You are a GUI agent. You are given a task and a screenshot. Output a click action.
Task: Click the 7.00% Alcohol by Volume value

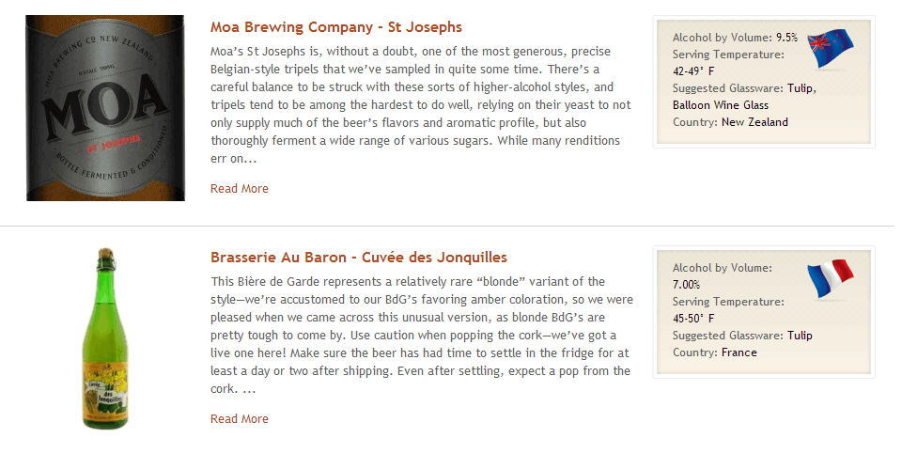686,285
